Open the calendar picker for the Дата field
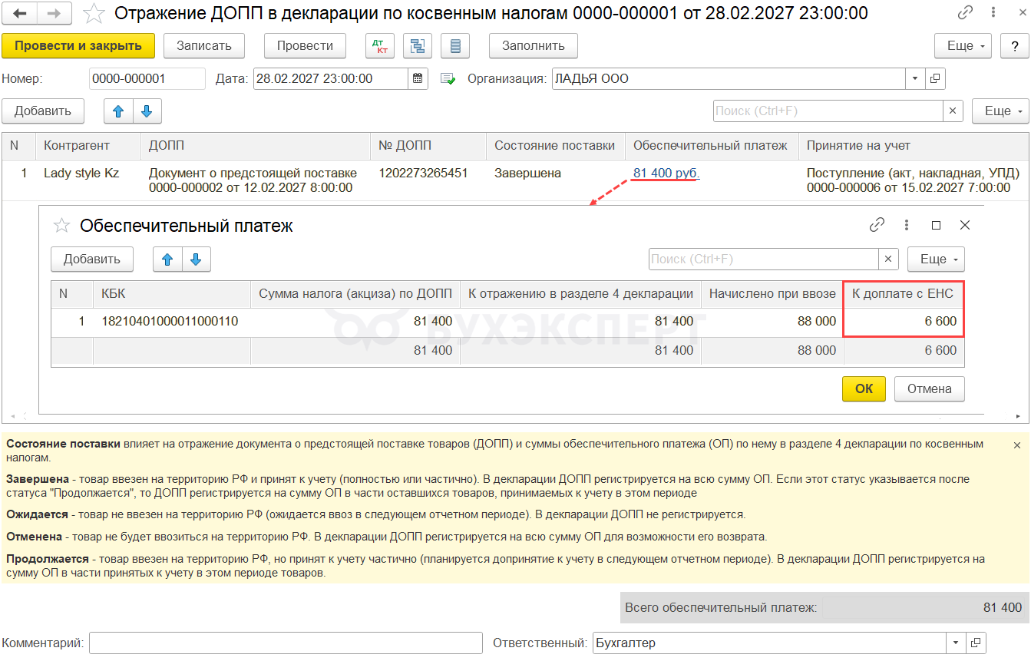Viewport: 1031px width, 661px height. pos(418,78)
